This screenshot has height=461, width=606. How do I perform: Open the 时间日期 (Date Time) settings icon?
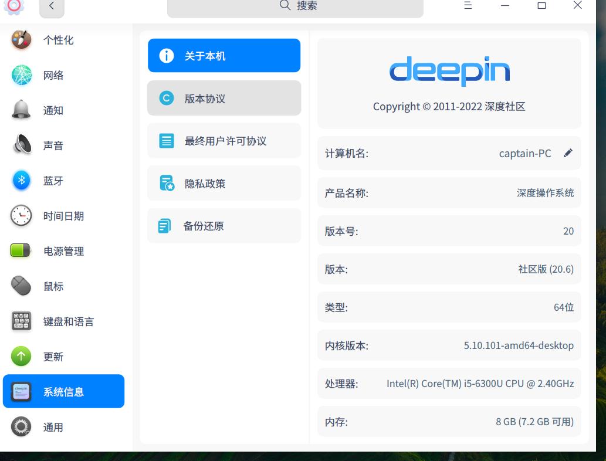(x=21, y=216)
